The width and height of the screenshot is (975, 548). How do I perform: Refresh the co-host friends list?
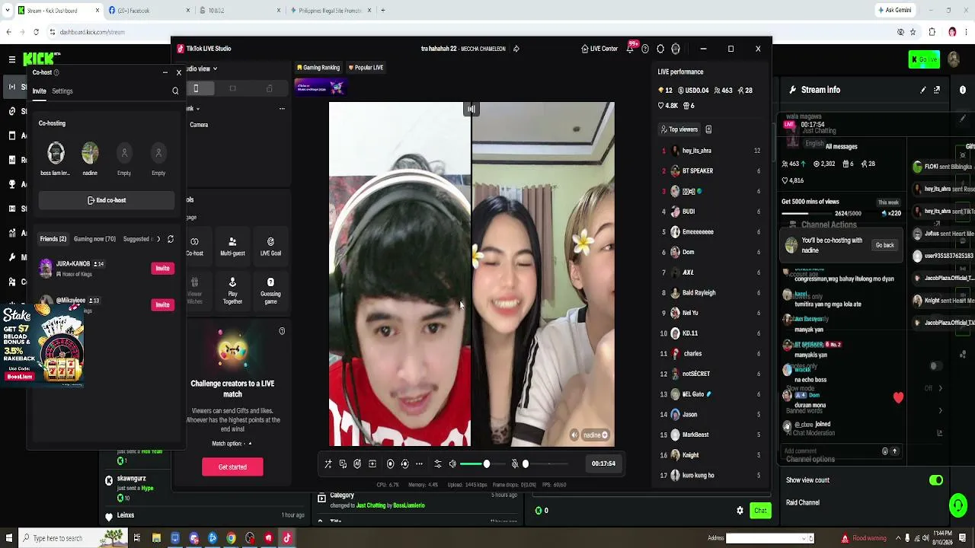point(171,239)
